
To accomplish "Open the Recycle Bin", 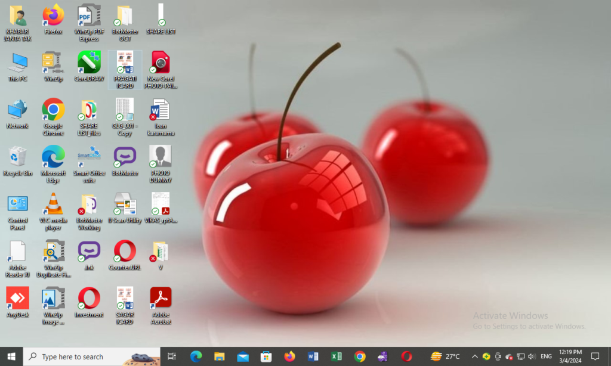I will point(17,157).
